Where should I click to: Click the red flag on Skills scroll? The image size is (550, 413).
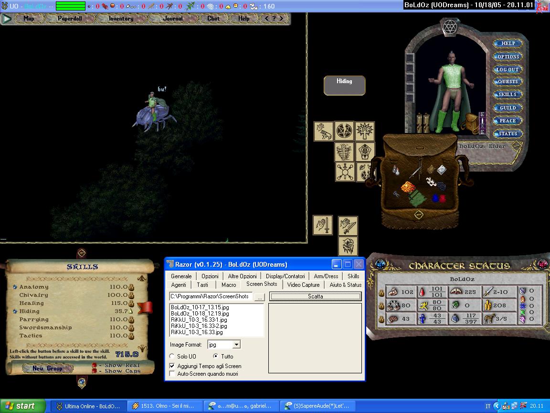click(145, 307)
